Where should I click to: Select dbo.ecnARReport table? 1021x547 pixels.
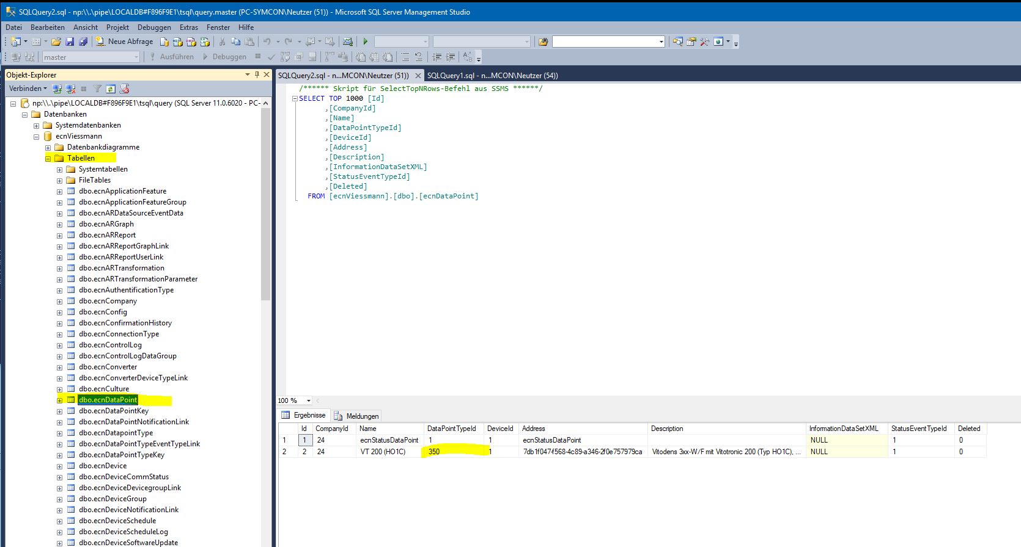[107, 235]
